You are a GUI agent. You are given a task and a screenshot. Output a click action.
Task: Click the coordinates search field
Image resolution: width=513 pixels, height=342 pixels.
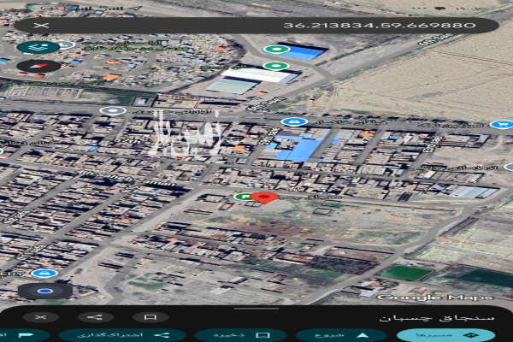256,26
